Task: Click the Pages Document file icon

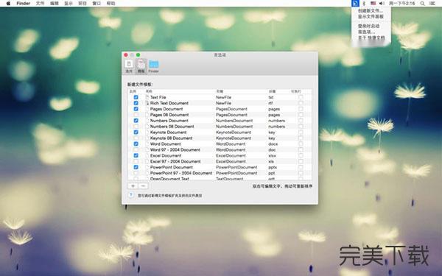Action: pos(147,109)
